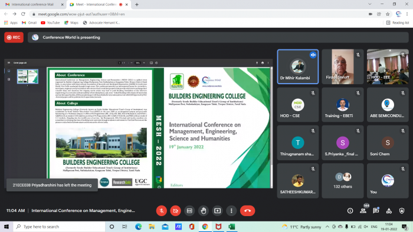Open the 132 others participant tile
Viewport: 413px width, 232px height.
point(342,181)
